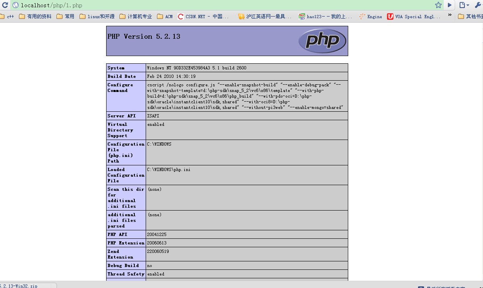This screenshot has width=483, height=288.
Task: Open the 其他书签 other bookmarks folder
Action: (470, 16)
